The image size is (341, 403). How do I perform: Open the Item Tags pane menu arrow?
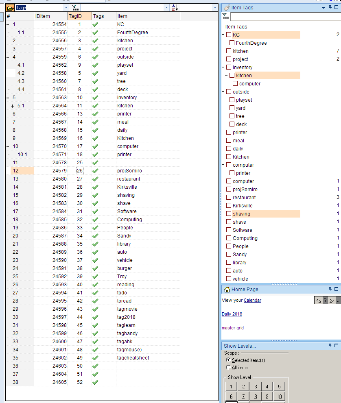324,8
